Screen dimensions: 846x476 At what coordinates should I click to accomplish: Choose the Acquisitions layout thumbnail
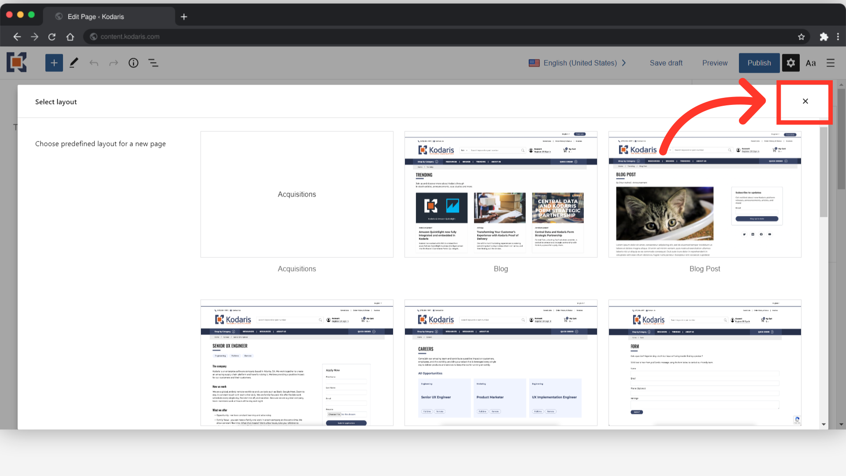pyautogui.click(x=297, y=194)
